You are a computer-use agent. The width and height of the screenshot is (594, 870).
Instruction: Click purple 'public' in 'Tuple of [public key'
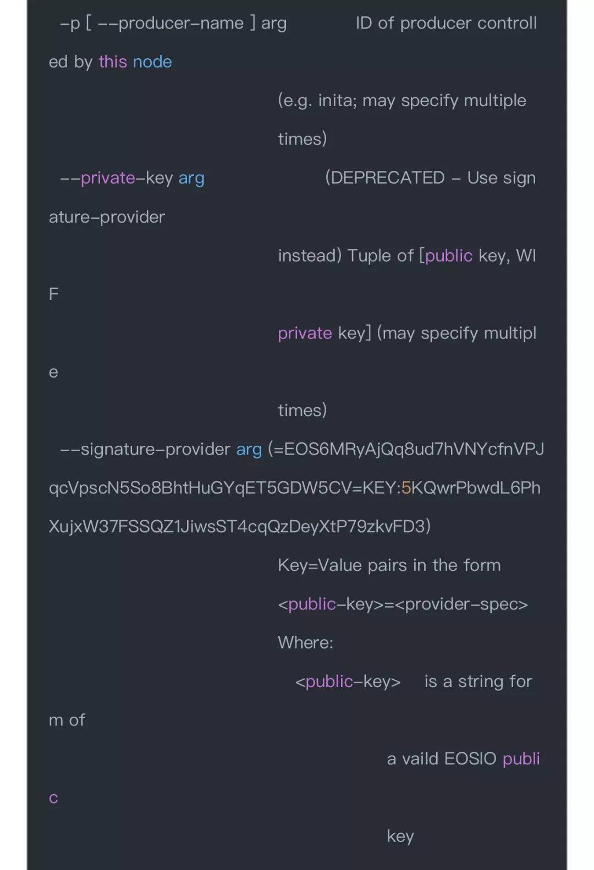tap(449, 256)
